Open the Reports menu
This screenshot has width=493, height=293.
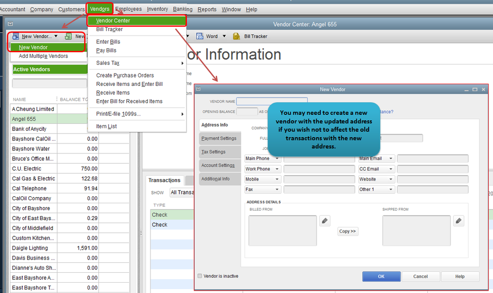[207, 9]
